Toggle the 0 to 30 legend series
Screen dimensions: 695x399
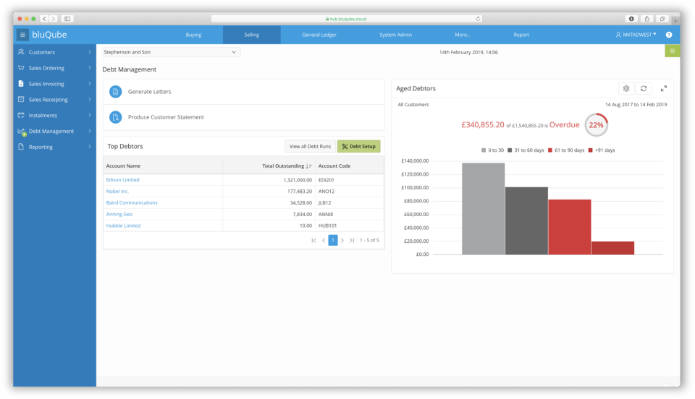492,150
